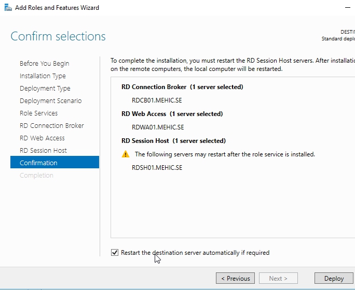Viewport: 355px width, 290px height.
Task: Click the highlighted Confirmation step
Action: (38, 163)
